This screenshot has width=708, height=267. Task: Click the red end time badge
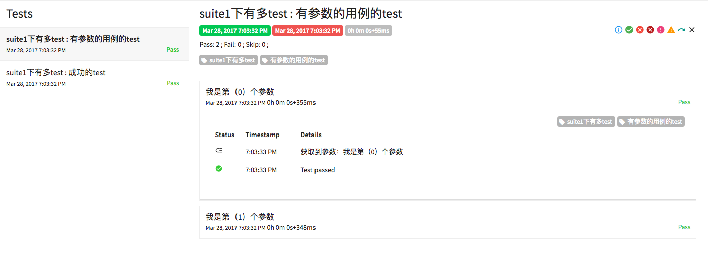(x=307, y=31)
